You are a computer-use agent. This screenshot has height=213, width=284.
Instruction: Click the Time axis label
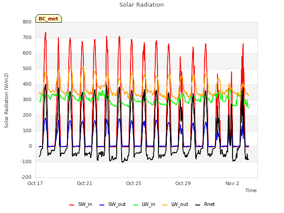pos(251,190)
